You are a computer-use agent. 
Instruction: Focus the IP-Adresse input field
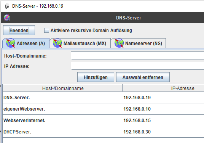(x=137, y=66)
